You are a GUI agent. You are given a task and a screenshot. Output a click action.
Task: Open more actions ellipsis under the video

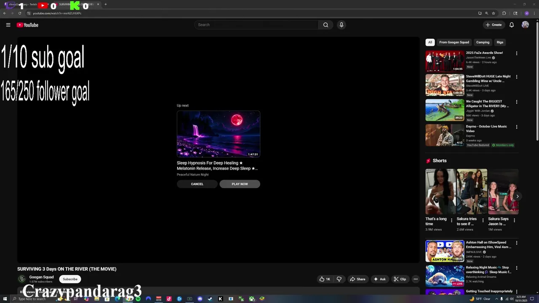(415, 279)
